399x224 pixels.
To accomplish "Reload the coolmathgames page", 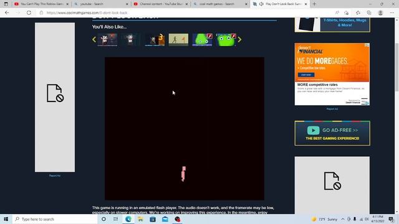I will coord(29,12).
